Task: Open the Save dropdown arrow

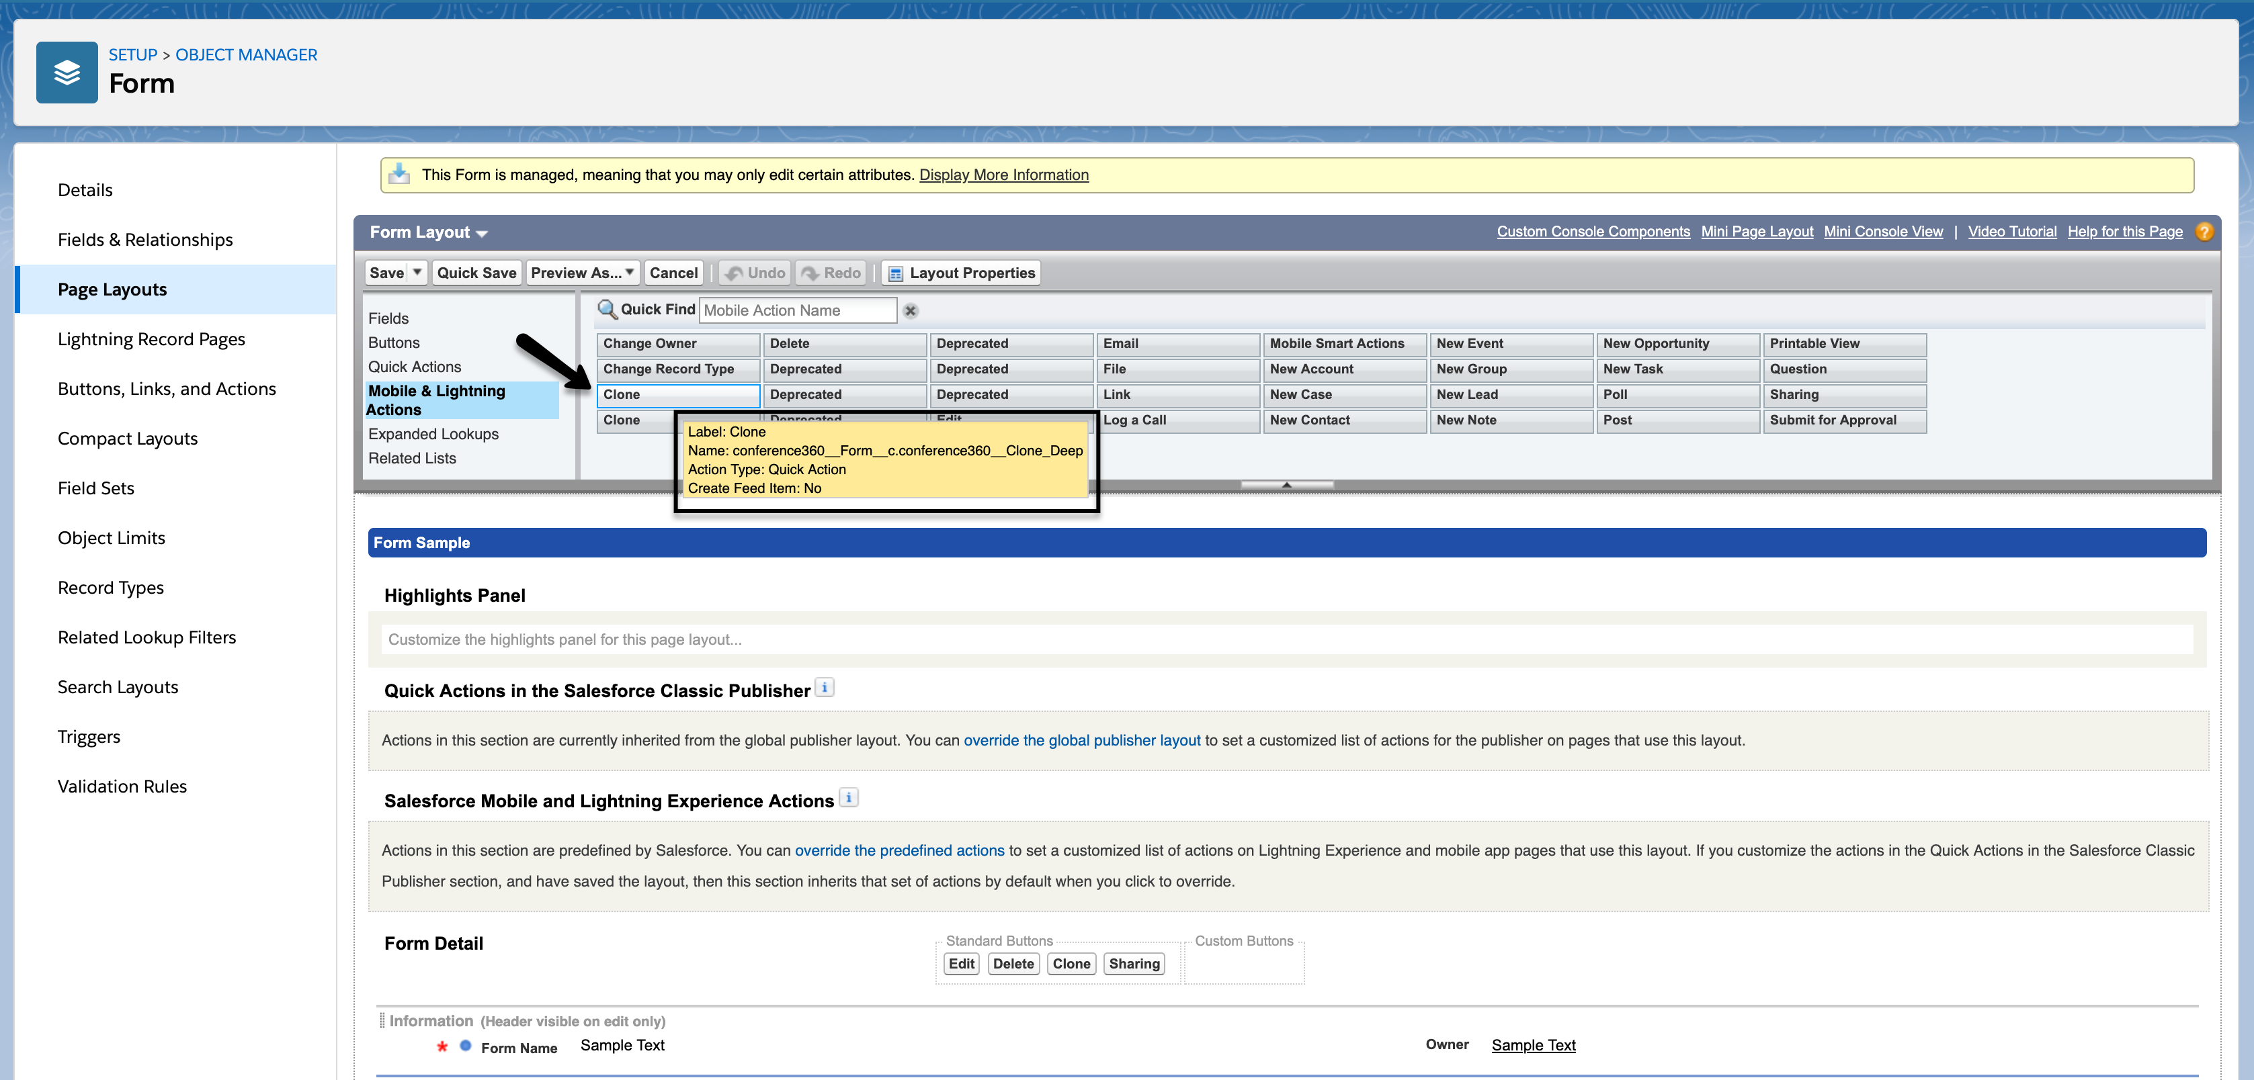Action: pyautogui.click(x=417, y=272)
